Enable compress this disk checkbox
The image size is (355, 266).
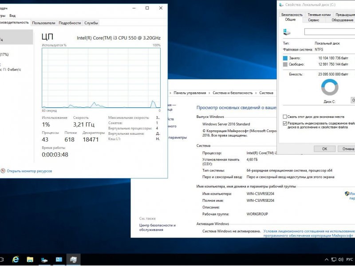click(x=285, y=117)
